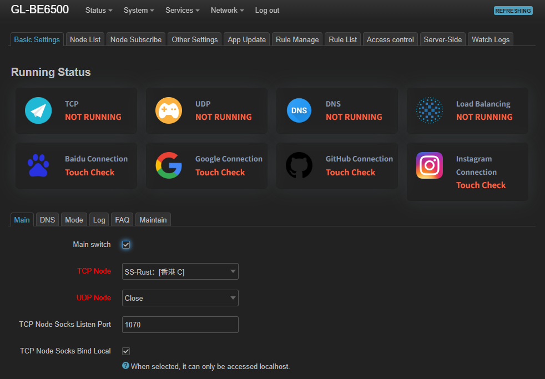Open the UDP Node dropdown
The image size is (545, 379).
tap(180, 298)
